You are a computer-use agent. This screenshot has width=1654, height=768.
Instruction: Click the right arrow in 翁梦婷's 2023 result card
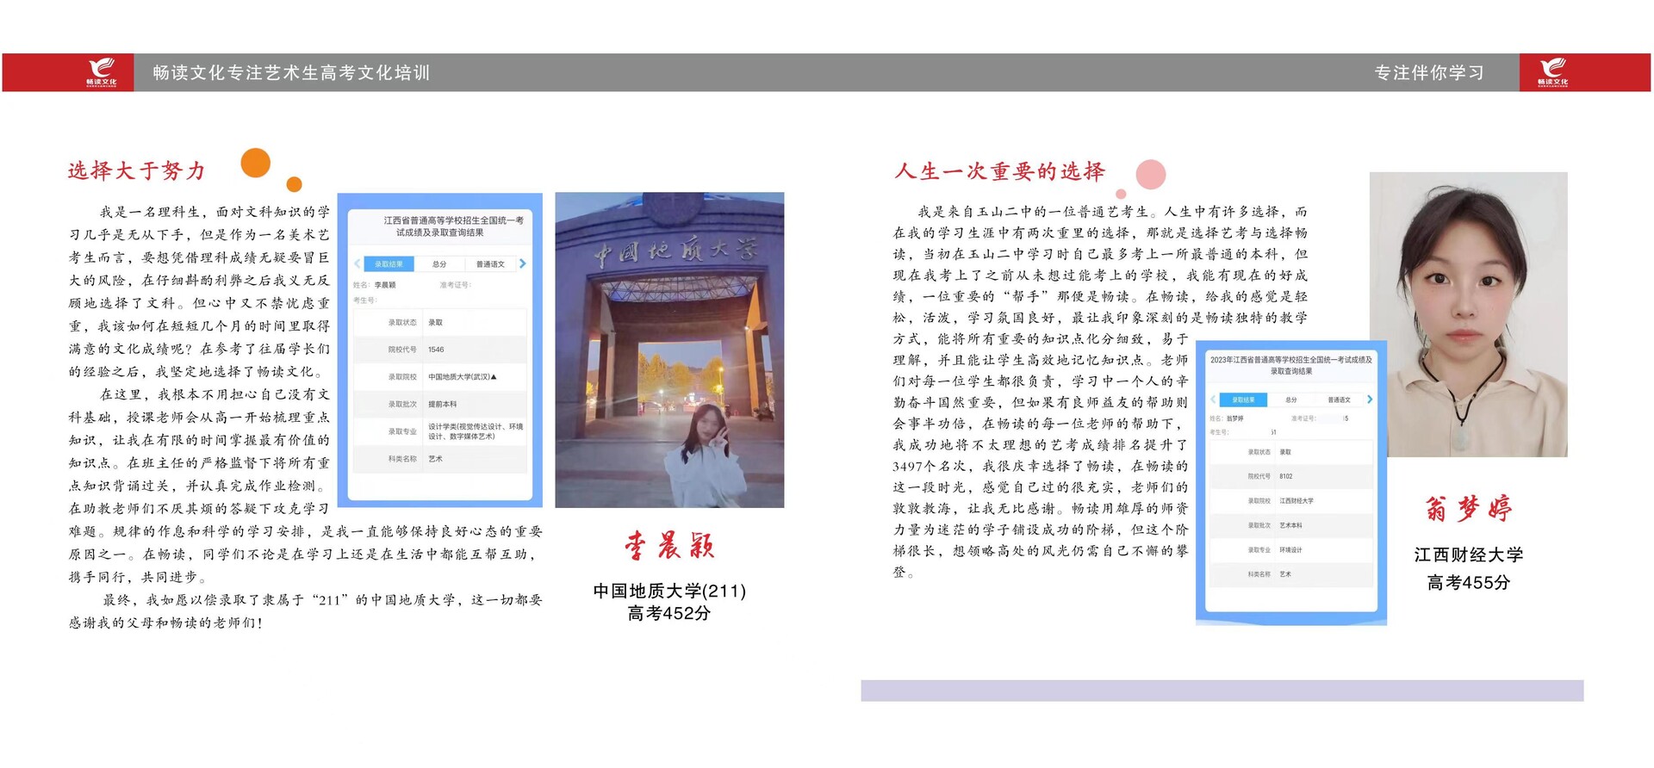[x=1370, y=399]
